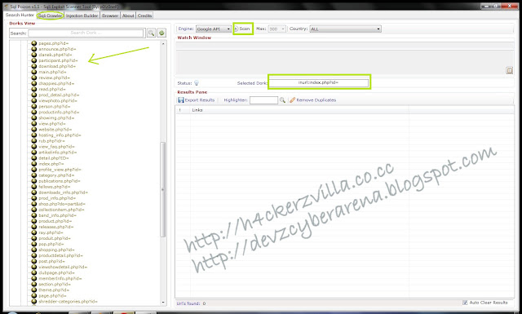Select the profile_view.php?id= dork
522x314 pixels.
[x=60, y=170]
